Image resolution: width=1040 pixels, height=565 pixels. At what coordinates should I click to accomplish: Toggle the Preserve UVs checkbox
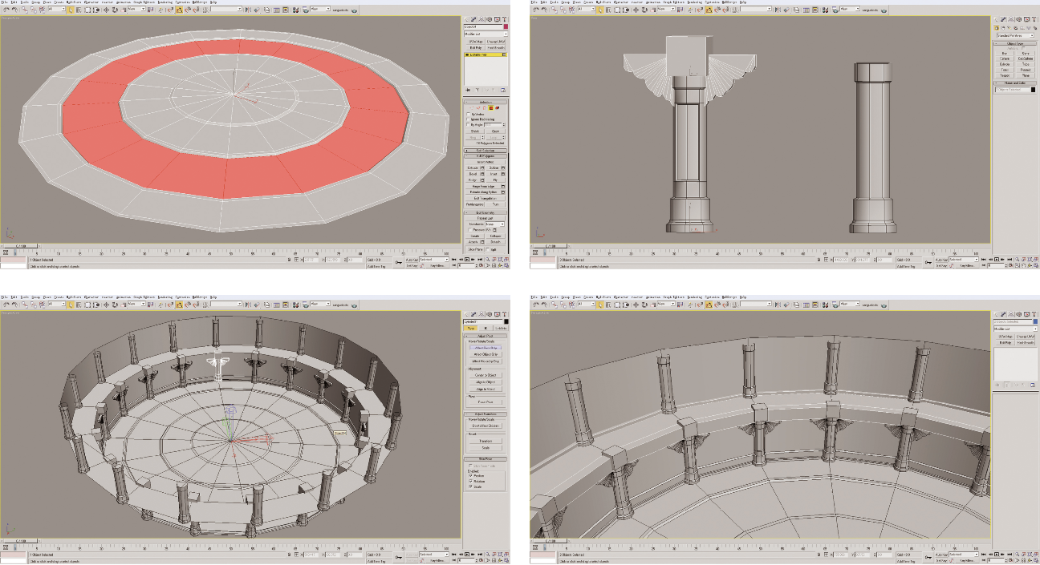click(470, 230)
